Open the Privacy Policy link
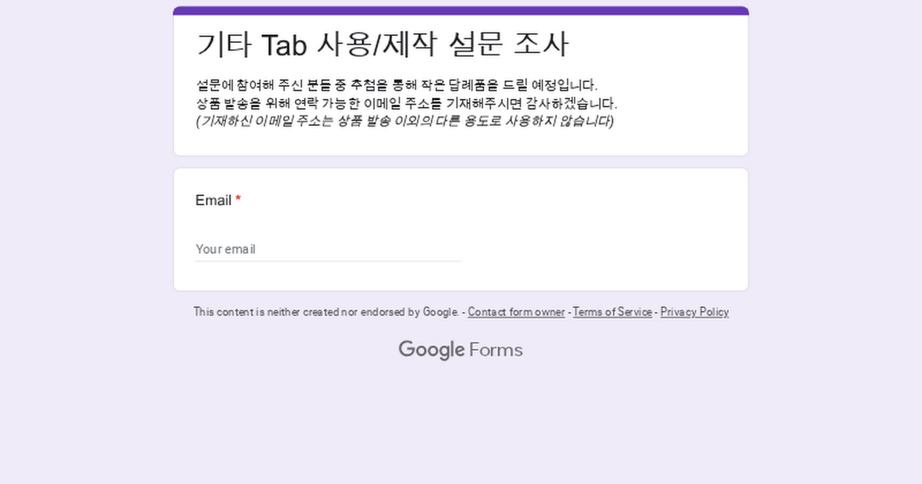The width and height of the screenshot is (922, 484). click(694, 312)
